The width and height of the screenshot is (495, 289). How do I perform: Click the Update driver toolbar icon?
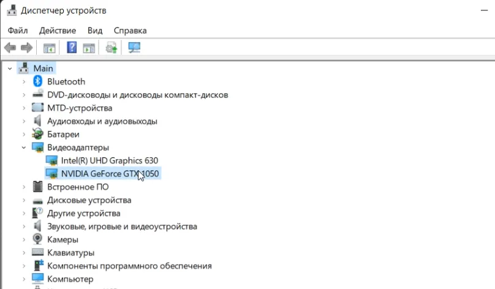coord(111,48)
